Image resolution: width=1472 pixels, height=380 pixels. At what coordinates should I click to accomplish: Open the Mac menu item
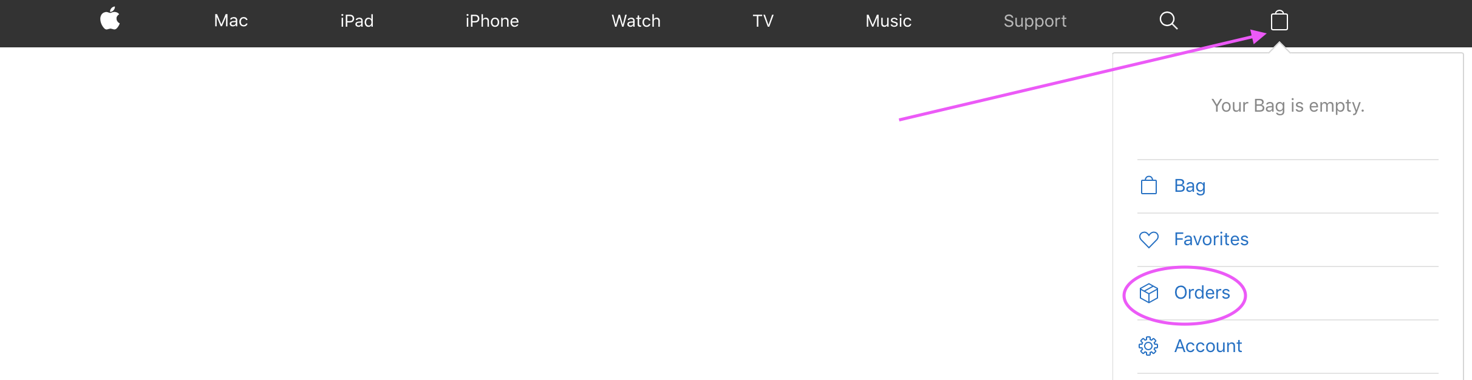point(231,21)
